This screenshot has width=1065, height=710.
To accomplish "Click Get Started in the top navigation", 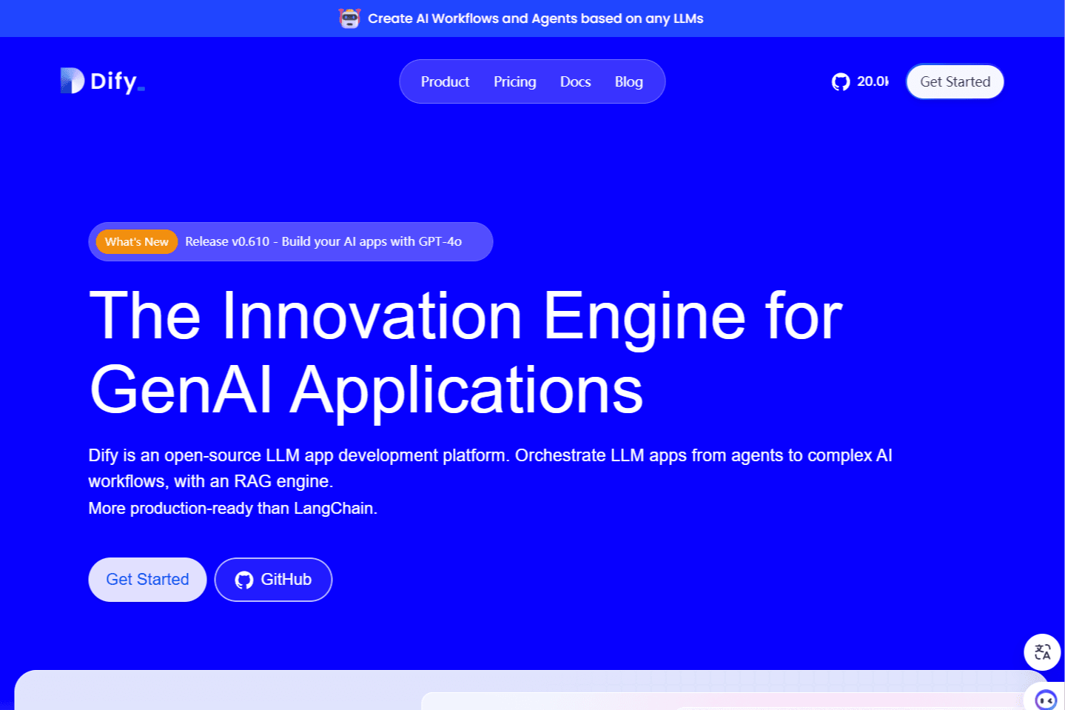I will [954, 81].
